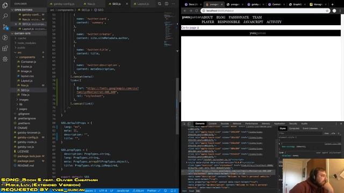Screen dimensions: 344x193
Task: Toggle the .cls class editor in Styles
Action: 333,133
